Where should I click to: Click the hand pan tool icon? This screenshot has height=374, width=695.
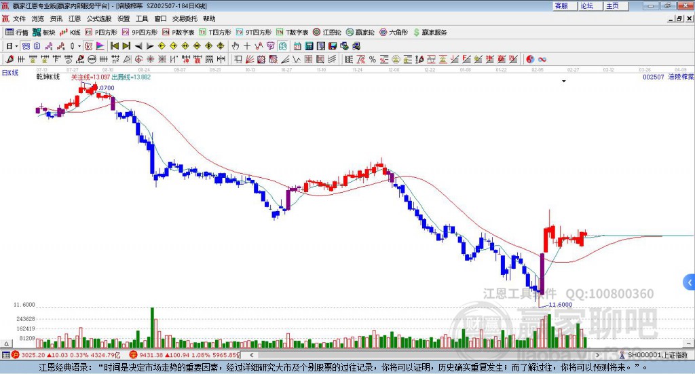click(x=235, y=46)
